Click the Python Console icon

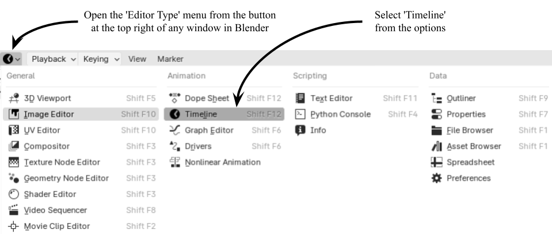click(300, 114)
